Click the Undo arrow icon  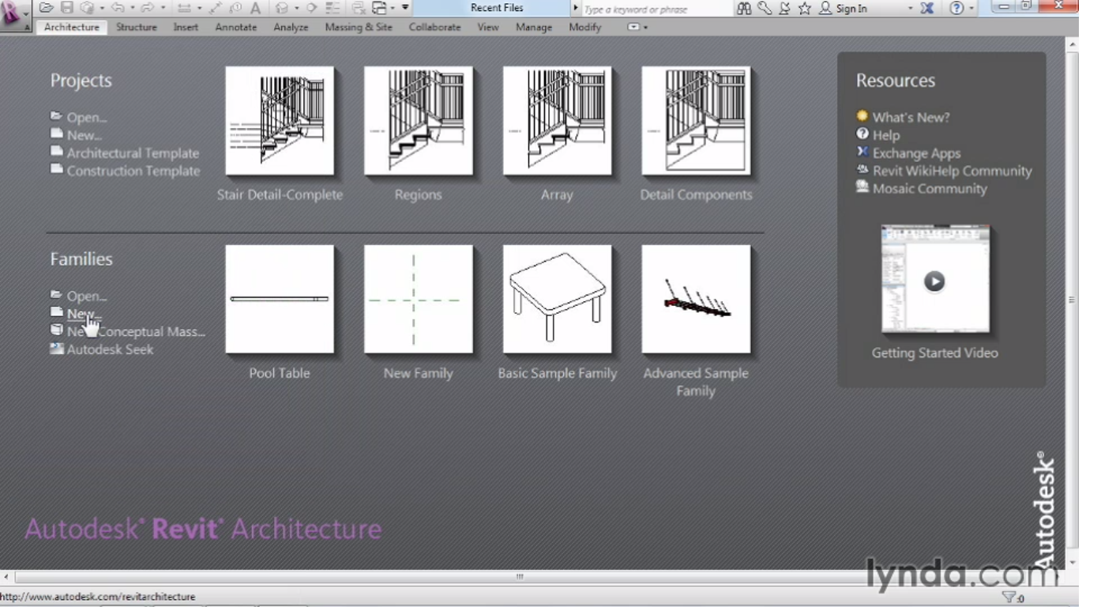pos(118,8)
